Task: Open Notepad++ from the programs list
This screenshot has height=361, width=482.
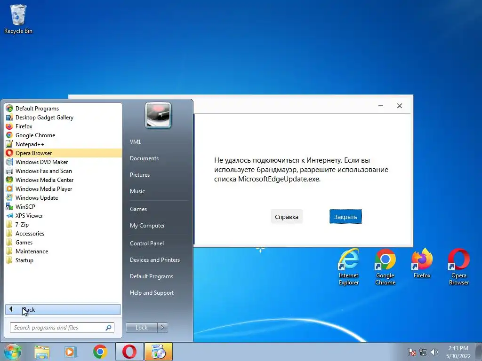Action: click(63, 144)
